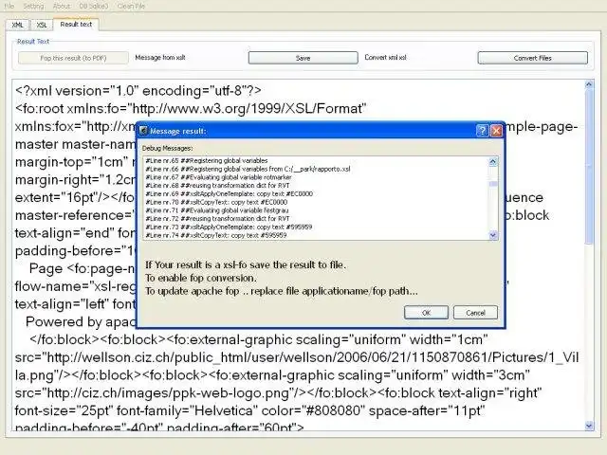Screen dimensions: 607x455
Task: Click the Message result dialog title icon
Action: click(143, 131)
